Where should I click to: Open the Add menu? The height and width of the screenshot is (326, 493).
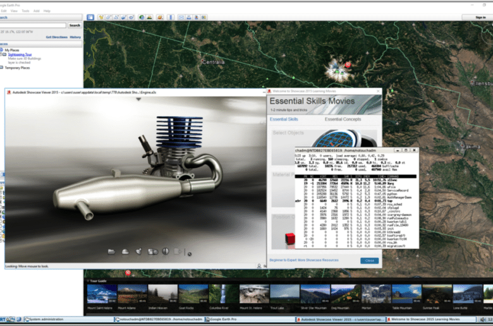point(37,11)
